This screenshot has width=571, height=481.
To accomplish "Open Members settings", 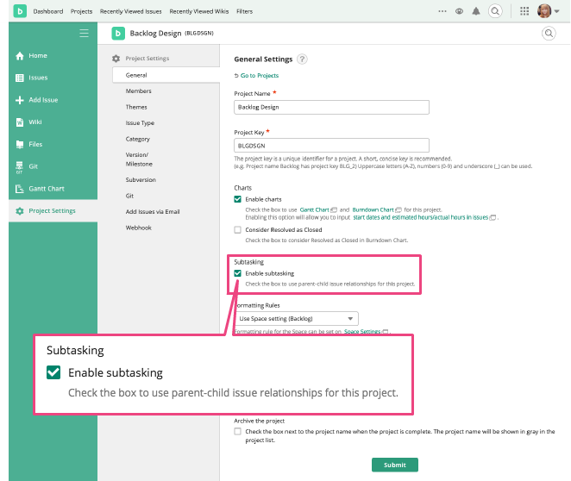I will 138,91.
